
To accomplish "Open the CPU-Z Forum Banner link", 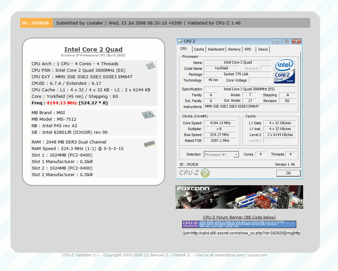I will pyautogui.click(x=239, y=217).
